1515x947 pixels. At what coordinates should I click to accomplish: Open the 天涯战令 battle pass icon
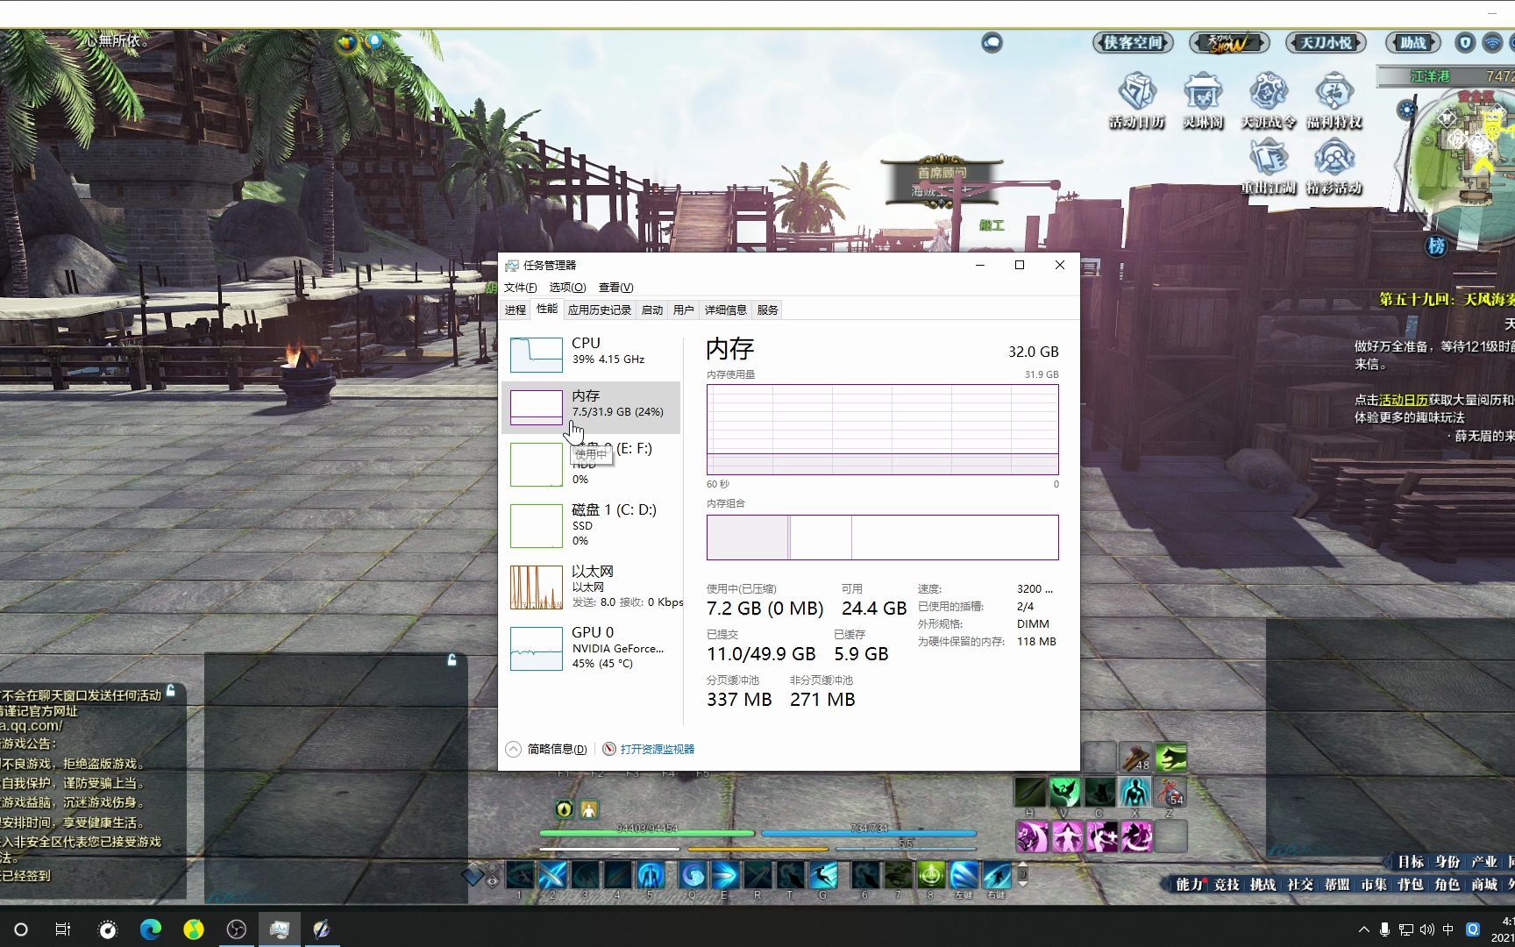point(1268,101)
